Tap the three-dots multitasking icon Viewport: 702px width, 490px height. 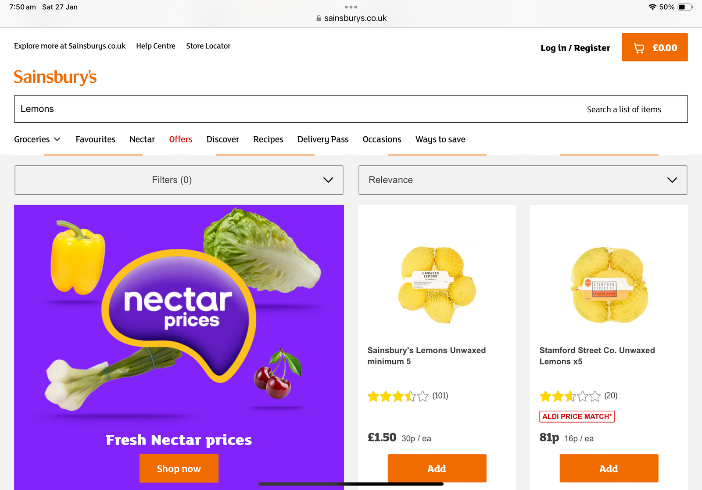coord(351,7)
